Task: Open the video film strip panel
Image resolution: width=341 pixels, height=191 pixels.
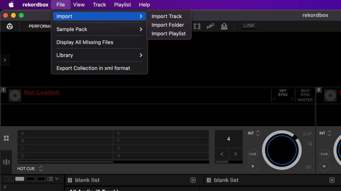Action: point(197,26)
